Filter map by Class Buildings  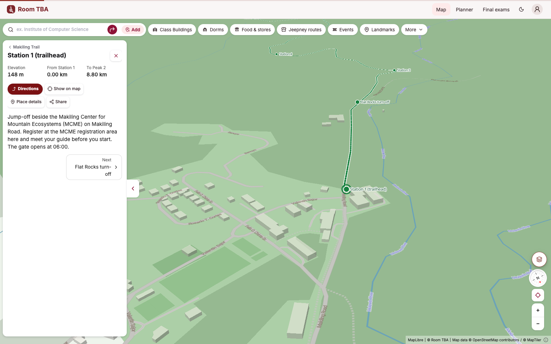pos(172,30)
